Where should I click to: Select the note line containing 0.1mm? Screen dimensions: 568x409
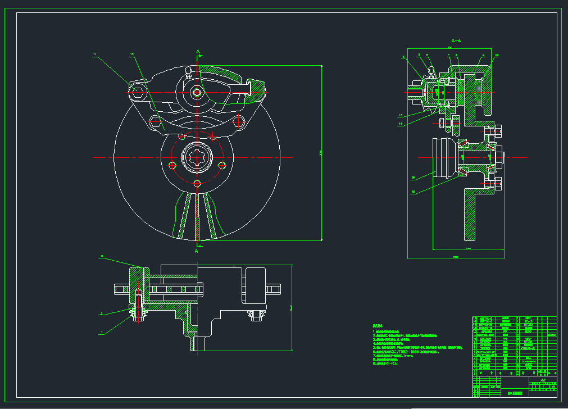tap(393, 356)
